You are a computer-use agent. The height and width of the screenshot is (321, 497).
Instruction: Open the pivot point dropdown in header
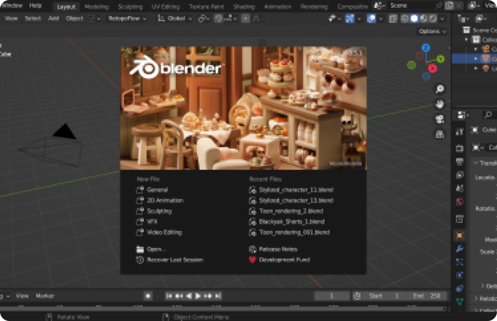(203, 19)
